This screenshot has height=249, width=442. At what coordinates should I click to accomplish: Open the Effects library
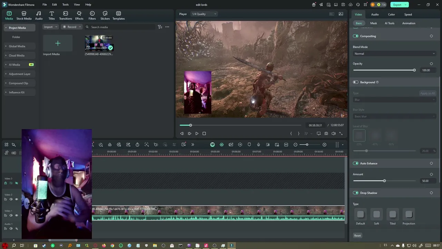79,16
